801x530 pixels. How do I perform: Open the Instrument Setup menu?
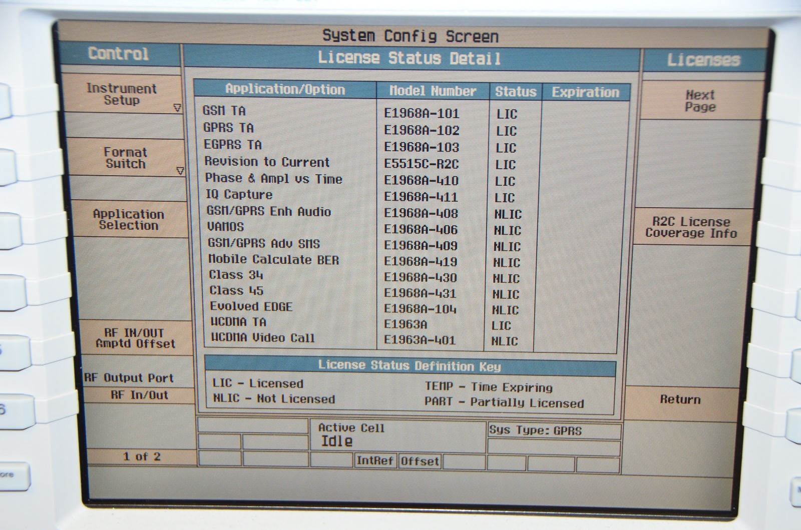[122, 94]
